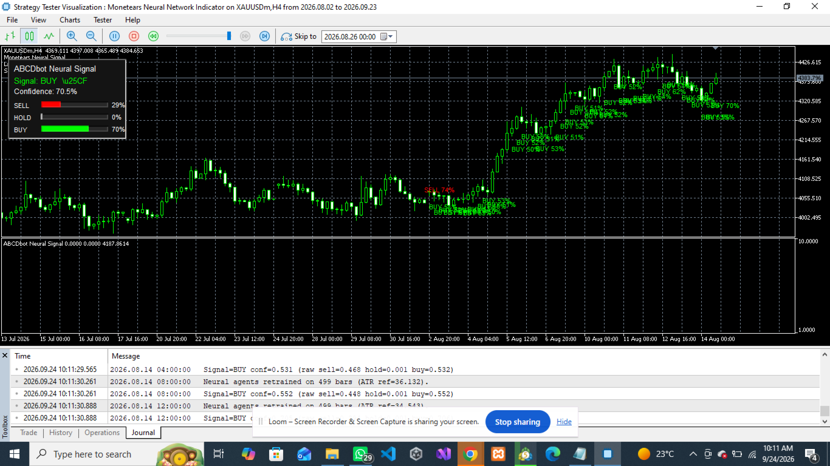Image resolution: width=830 pixels, height=466 pixels.
Task: Zoom out of the chart
Action: point(91,36)
